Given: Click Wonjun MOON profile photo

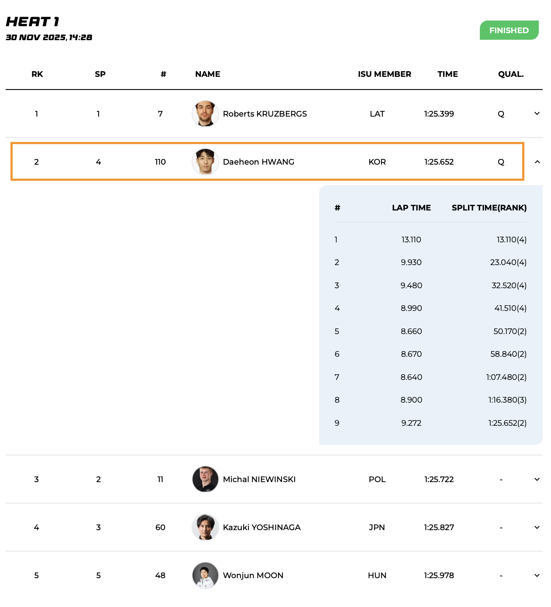Looking at the screenshot, I should pyautogui.click(x=205, y=575).
